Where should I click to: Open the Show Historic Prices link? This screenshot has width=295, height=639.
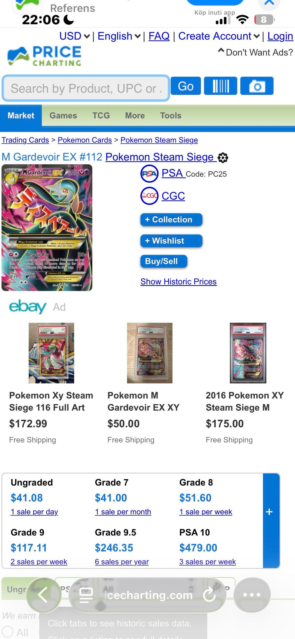point(179,282)
